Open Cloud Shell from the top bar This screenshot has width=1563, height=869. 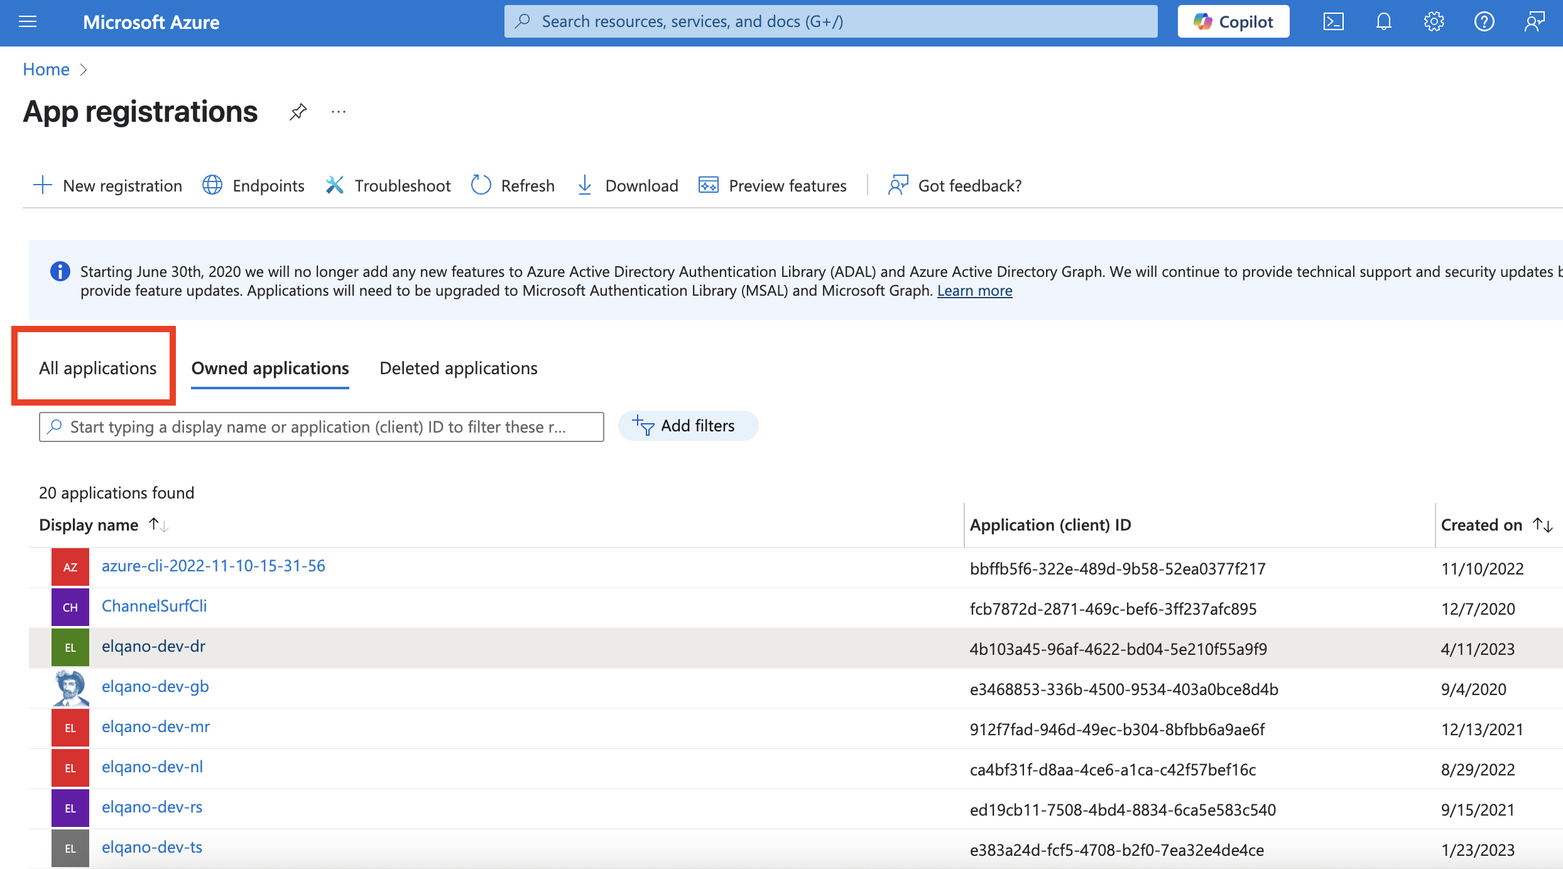coord(1333,22)
